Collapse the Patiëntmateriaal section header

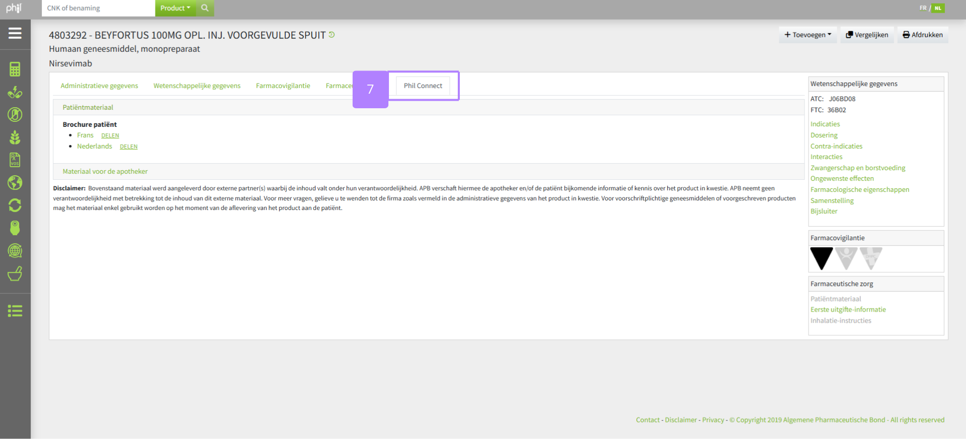pos(429,107)
